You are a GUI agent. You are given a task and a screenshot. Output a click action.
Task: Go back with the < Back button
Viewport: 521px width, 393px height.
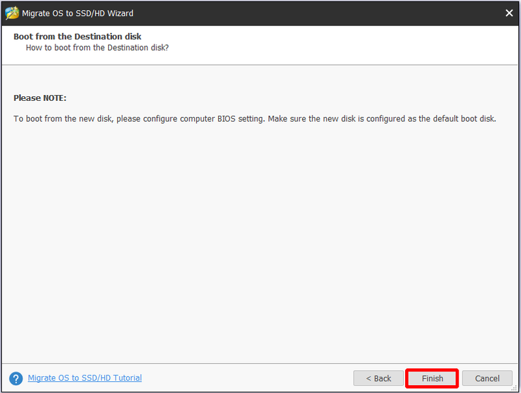(378, 379)
